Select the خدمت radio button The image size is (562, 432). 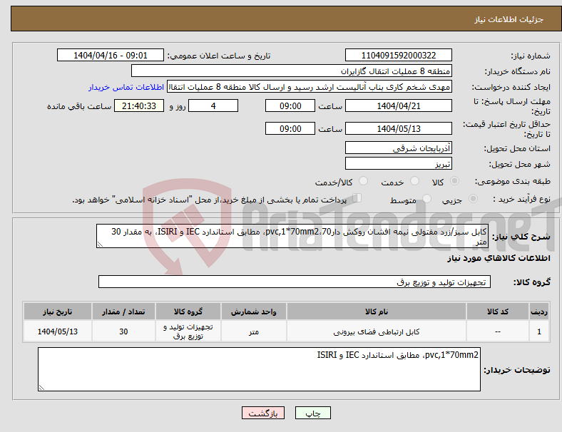point(414,181)
